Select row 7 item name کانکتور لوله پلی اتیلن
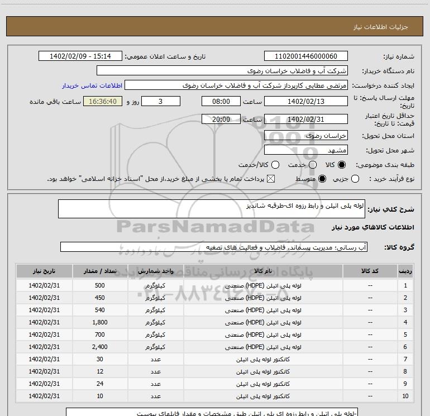 [x=263, y=359]
